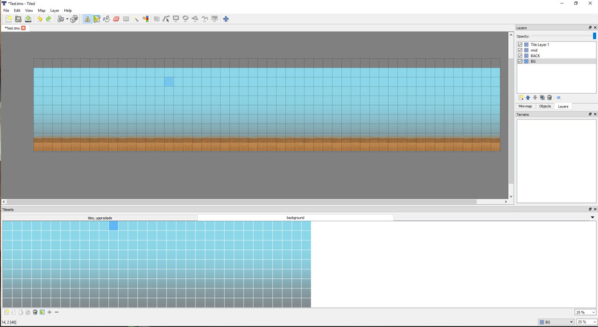Click the plus icon to add tiles

click(49, 312)
